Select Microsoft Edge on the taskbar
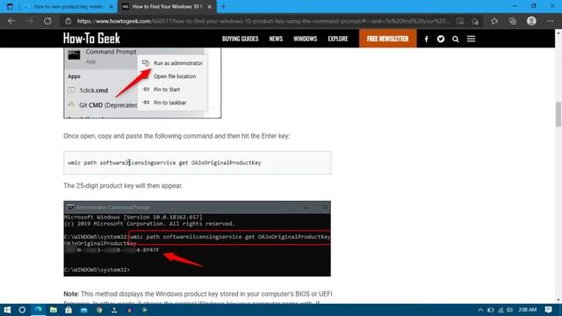Viewport: 562px width, 316px height. click(x=38, y=310)
